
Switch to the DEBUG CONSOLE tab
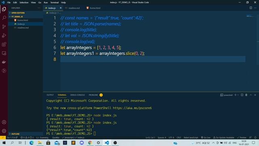(77, 95)
